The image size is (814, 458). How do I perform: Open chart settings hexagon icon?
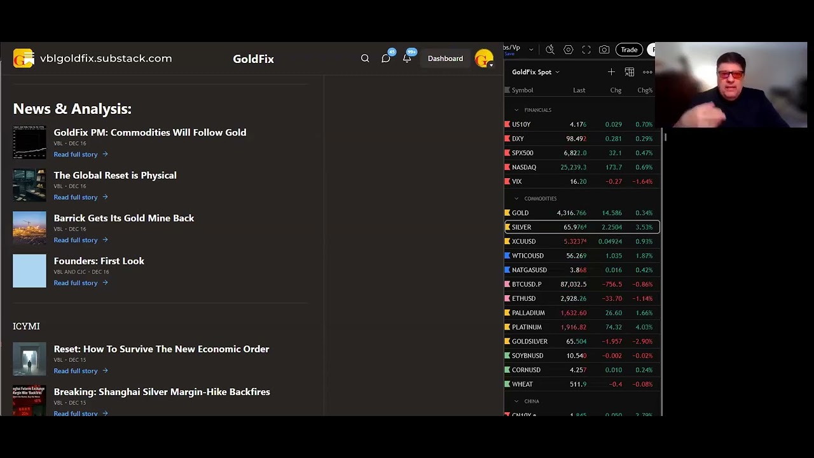(x=569, y=50)
